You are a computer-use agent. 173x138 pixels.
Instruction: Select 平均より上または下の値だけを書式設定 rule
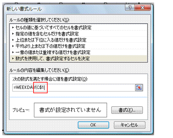pyautogui.click(x=78, y=46)
